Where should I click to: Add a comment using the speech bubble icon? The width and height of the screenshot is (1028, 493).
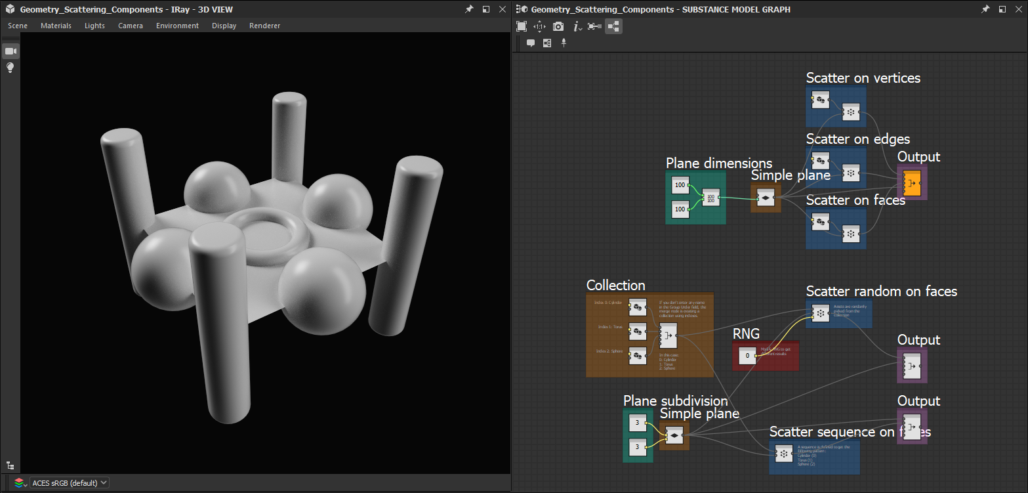click(530, 43)
